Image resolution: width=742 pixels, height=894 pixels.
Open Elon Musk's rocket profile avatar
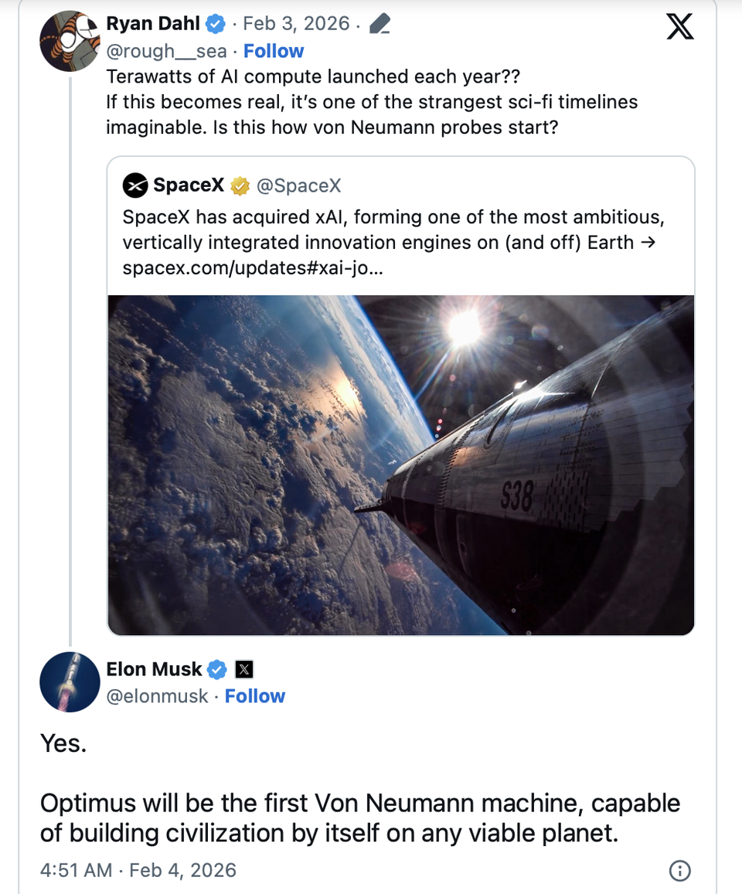click(70, 682)
